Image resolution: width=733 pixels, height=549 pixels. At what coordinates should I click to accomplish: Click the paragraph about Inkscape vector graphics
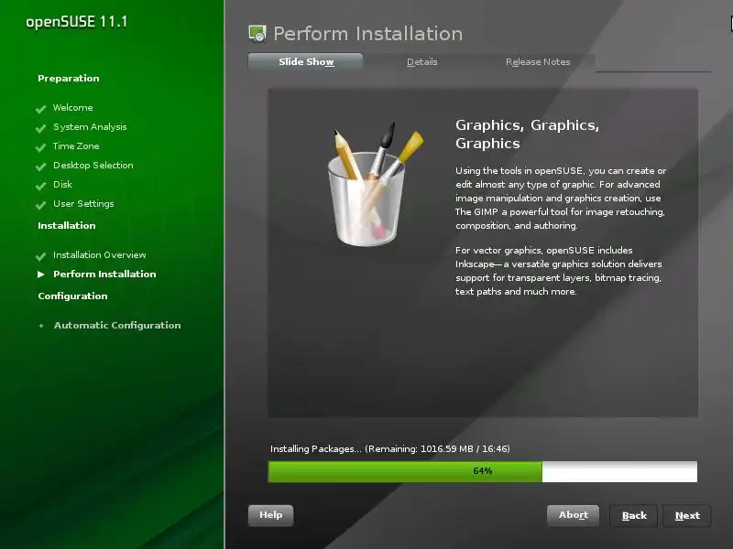click(559, 271)
